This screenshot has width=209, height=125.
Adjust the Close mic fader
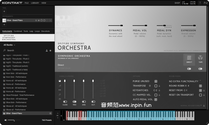point(65,81)
